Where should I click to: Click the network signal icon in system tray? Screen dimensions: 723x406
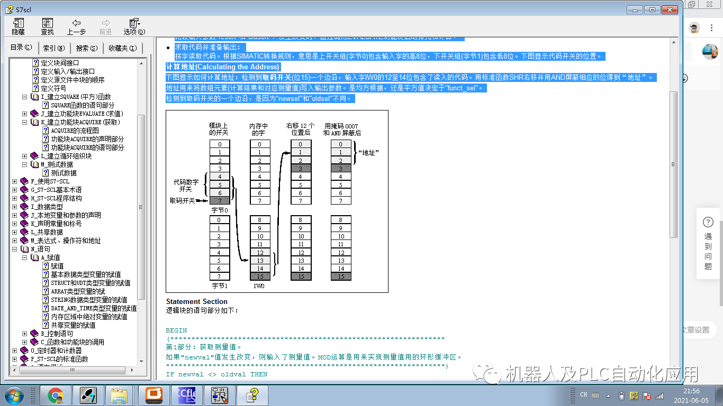click(659, 396)
